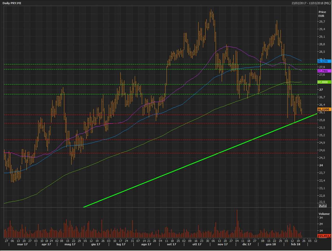Click the Daily PRY.MI chart title

tap(12, 3)
